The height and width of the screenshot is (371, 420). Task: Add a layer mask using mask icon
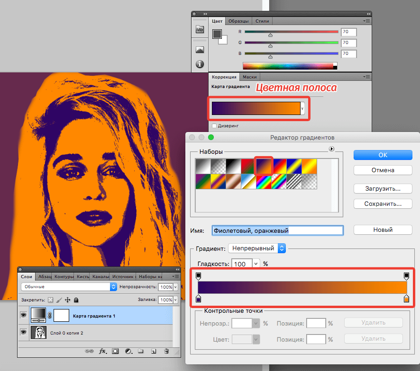click(x=115, y=352)
